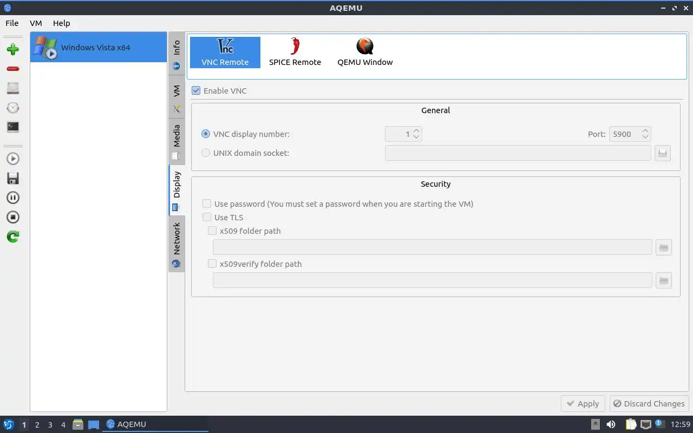Open the VM menu
693x433 pixels.
(36, 23)
